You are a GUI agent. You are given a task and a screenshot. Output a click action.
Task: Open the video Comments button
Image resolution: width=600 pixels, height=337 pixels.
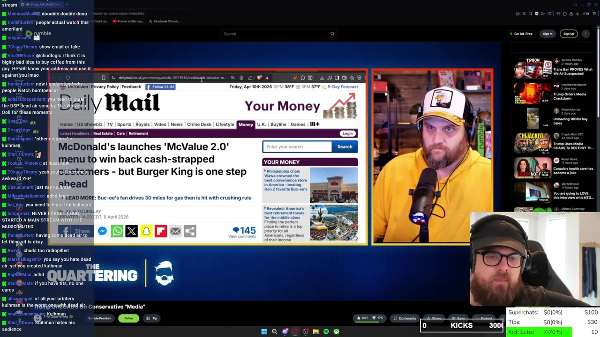pos(405,318)
